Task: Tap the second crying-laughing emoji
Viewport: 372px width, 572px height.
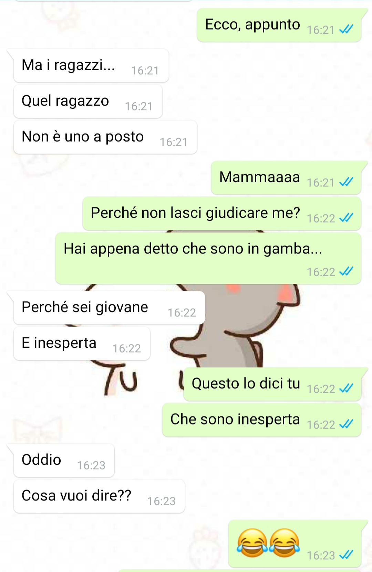Action: pos(285,543)
